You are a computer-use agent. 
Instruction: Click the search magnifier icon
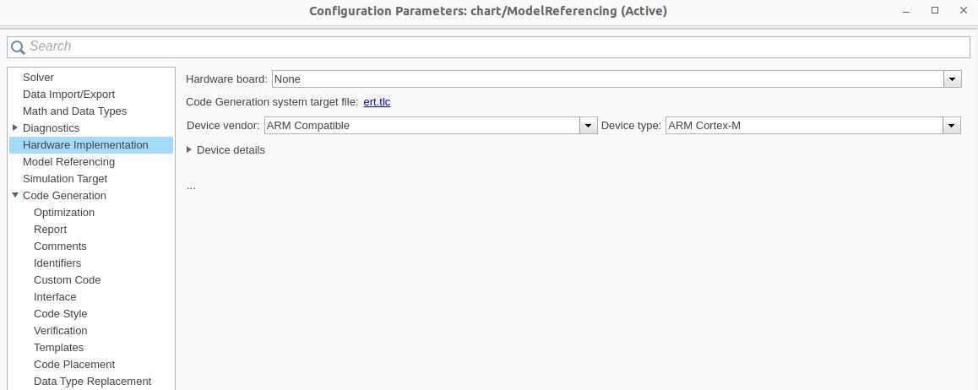pos(18,46)
